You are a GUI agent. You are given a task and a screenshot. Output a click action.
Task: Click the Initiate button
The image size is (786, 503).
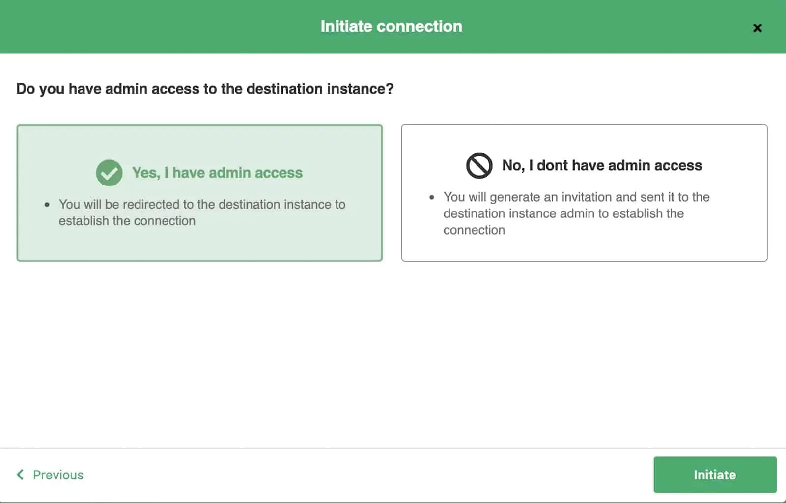pos(715,475)
